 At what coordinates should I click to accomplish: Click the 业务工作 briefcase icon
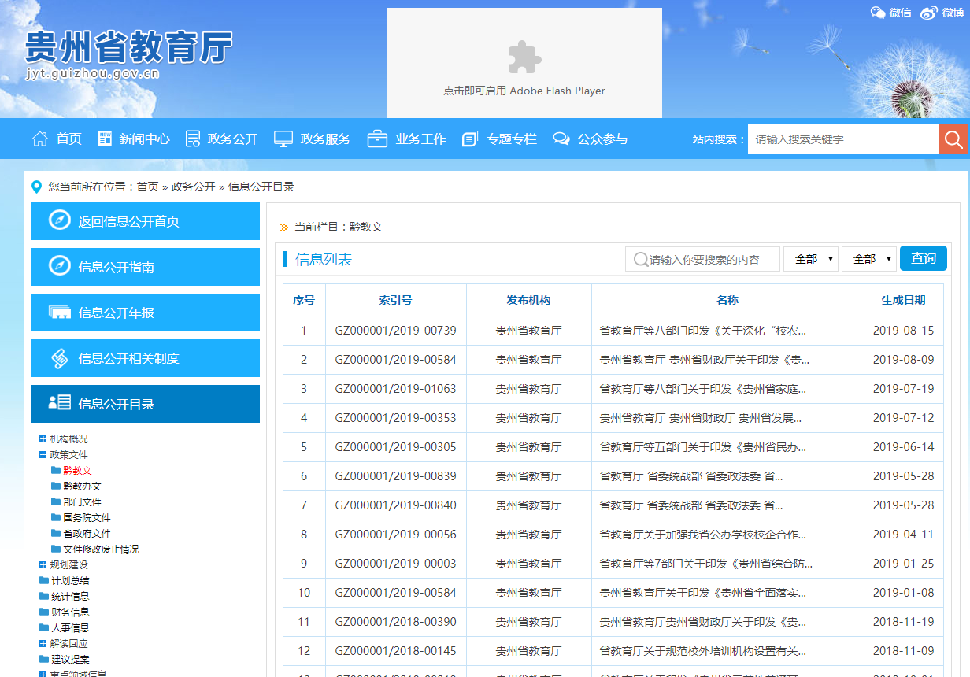pyautogui.click(x=377, y=139)
